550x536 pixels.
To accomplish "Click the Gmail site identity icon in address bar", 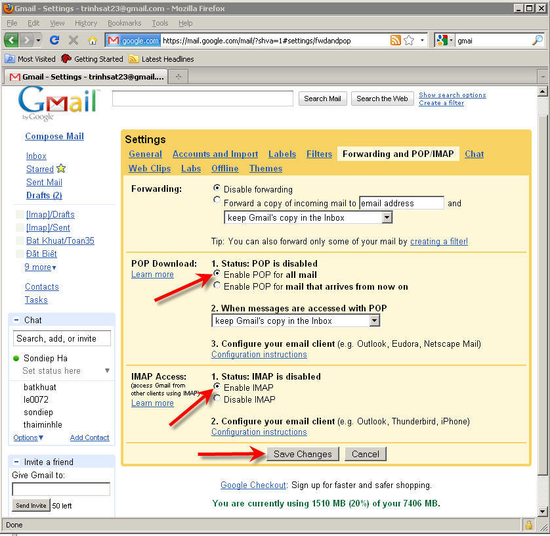I will 134,41.
